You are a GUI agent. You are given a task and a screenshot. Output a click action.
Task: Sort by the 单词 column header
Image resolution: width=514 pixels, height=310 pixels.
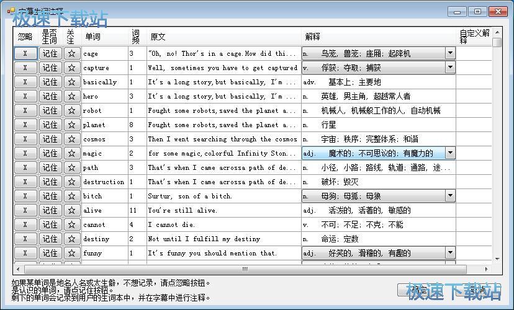[x=105, y=37]
